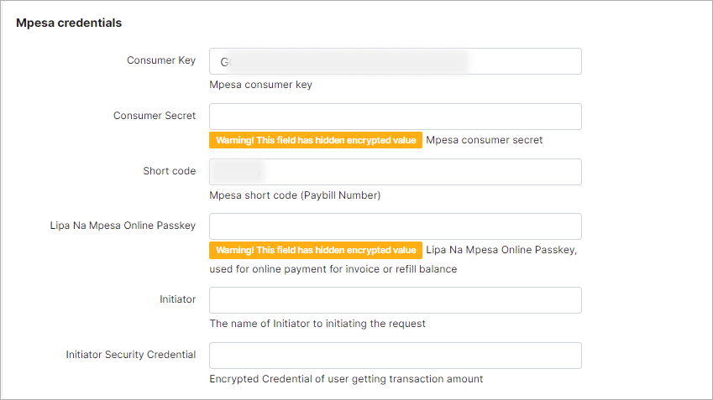713x400 pixels.
Task: Click the Consumer Key label
Action: pos(161,60)
